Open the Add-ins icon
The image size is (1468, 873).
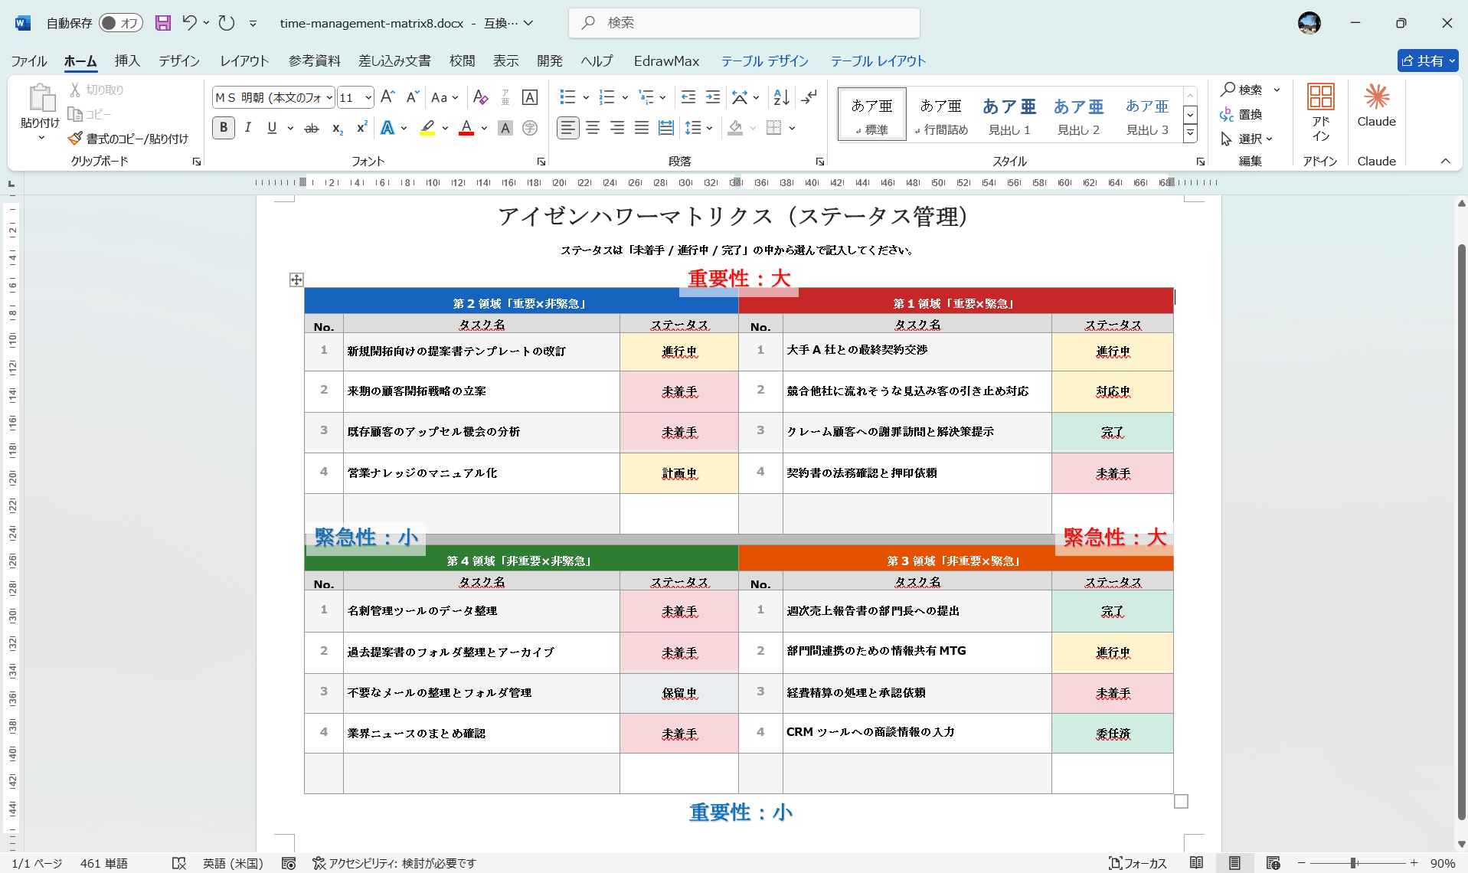coord(1320,113)
